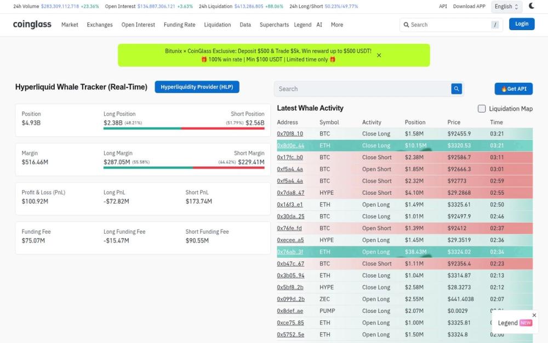
Task: Close the Bitunix promotion banner
Action: point(379,55)
